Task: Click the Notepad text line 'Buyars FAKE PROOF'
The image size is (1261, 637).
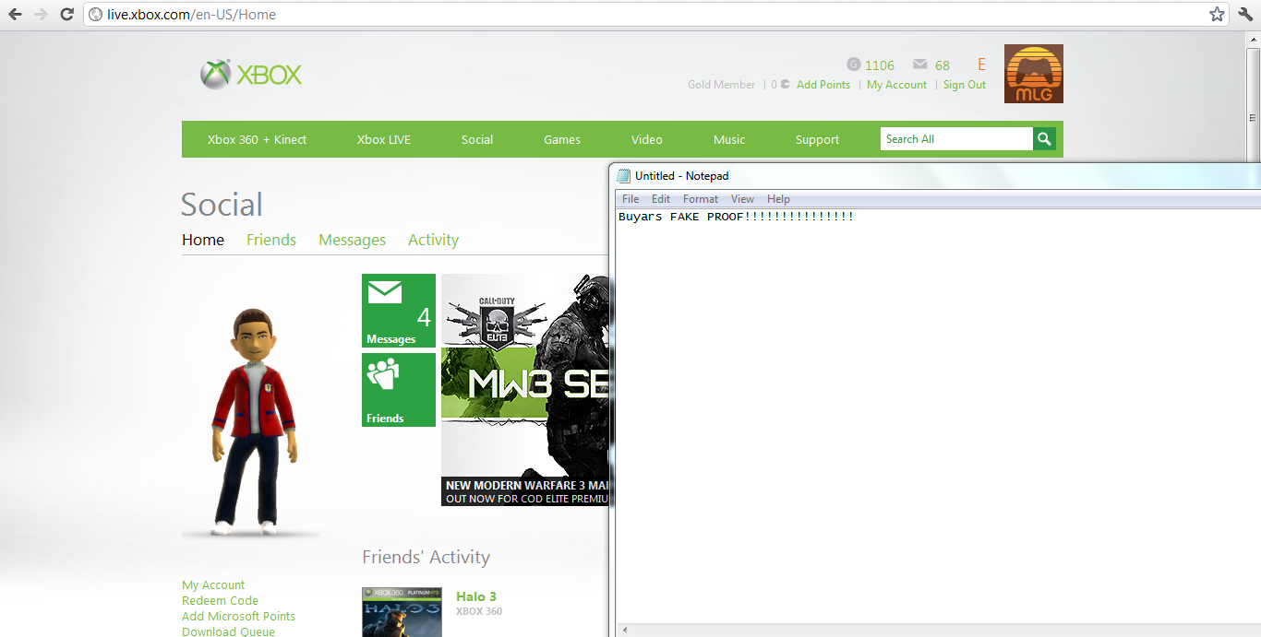Action: pyautogui.click(x=736, y=217)
